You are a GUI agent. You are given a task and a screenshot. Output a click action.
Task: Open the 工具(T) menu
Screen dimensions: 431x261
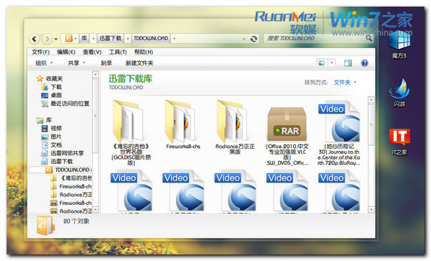coord(118,52)
